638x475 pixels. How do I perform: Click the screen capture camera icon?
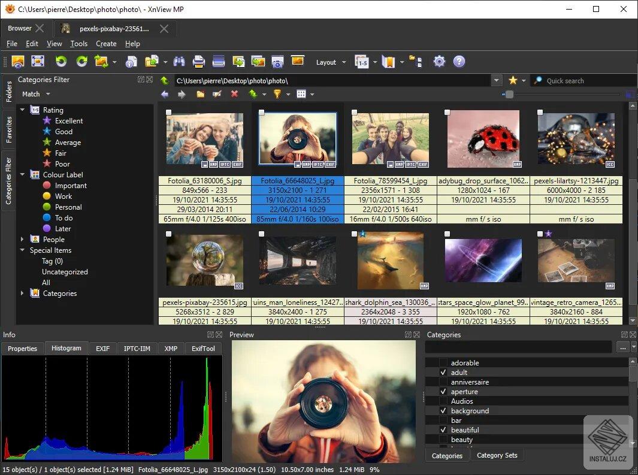(277, 62)
